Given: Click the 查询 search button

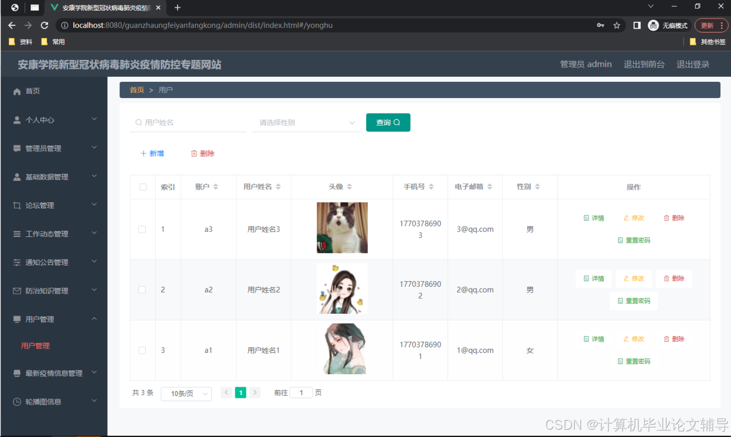Looking at the screenshot, I should (388, 122).
